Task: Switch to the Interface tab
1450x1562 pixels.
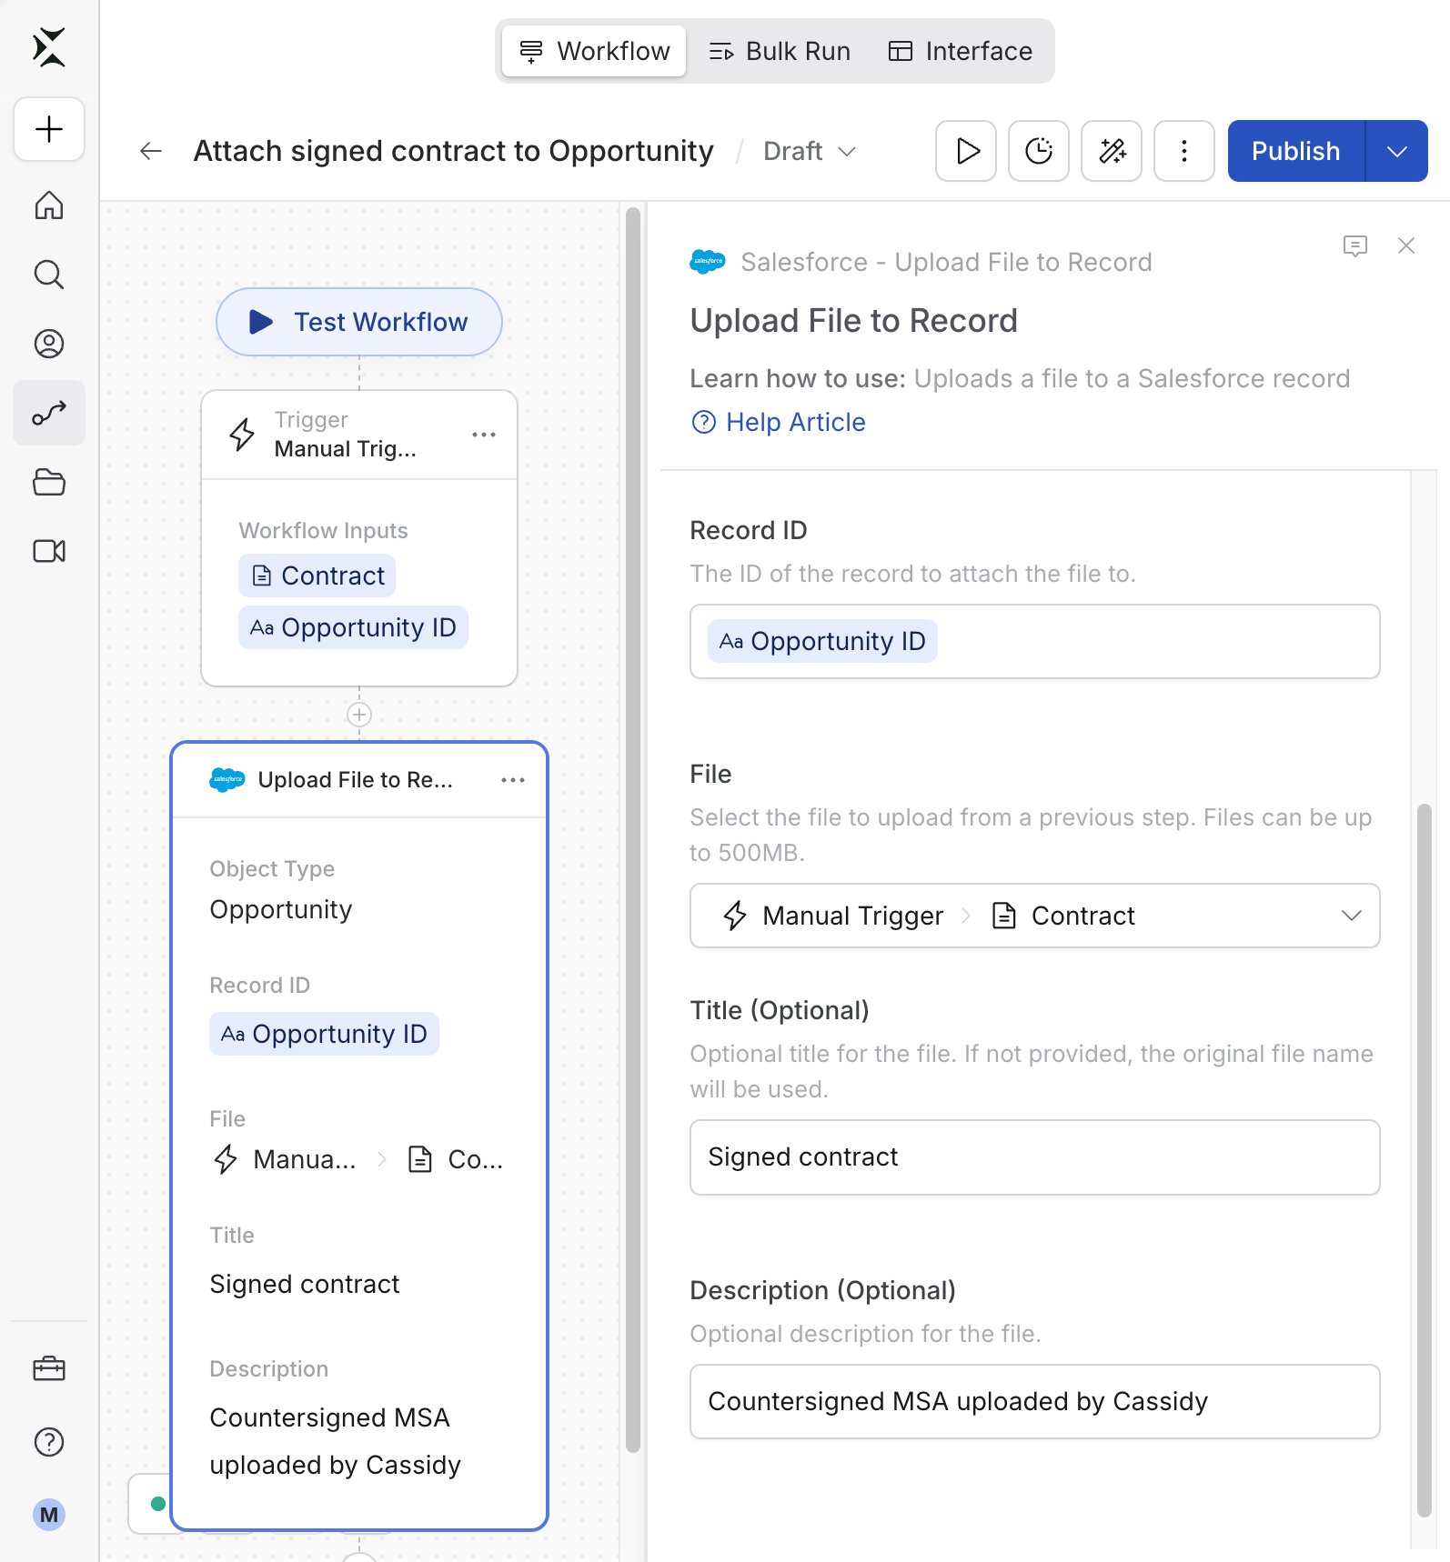Action: (960, 51)
